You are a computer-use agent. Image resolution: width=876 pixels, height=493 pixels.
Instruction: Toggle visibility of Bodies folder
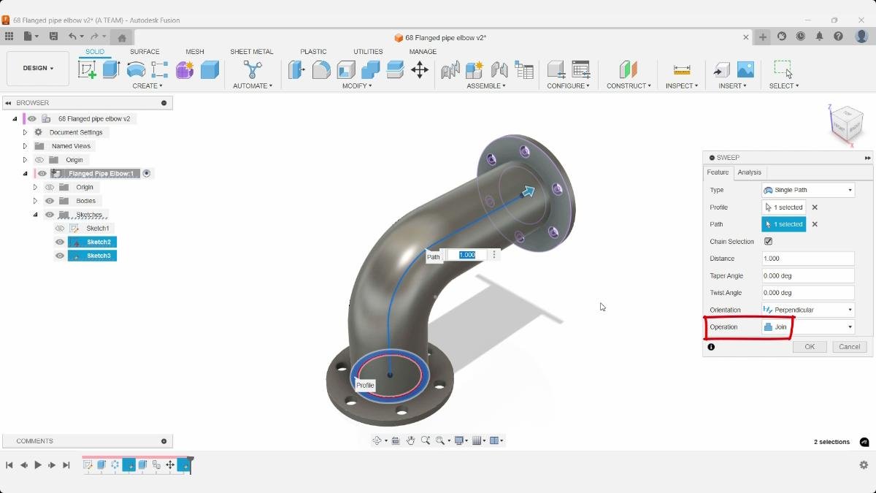click(50, 201)
